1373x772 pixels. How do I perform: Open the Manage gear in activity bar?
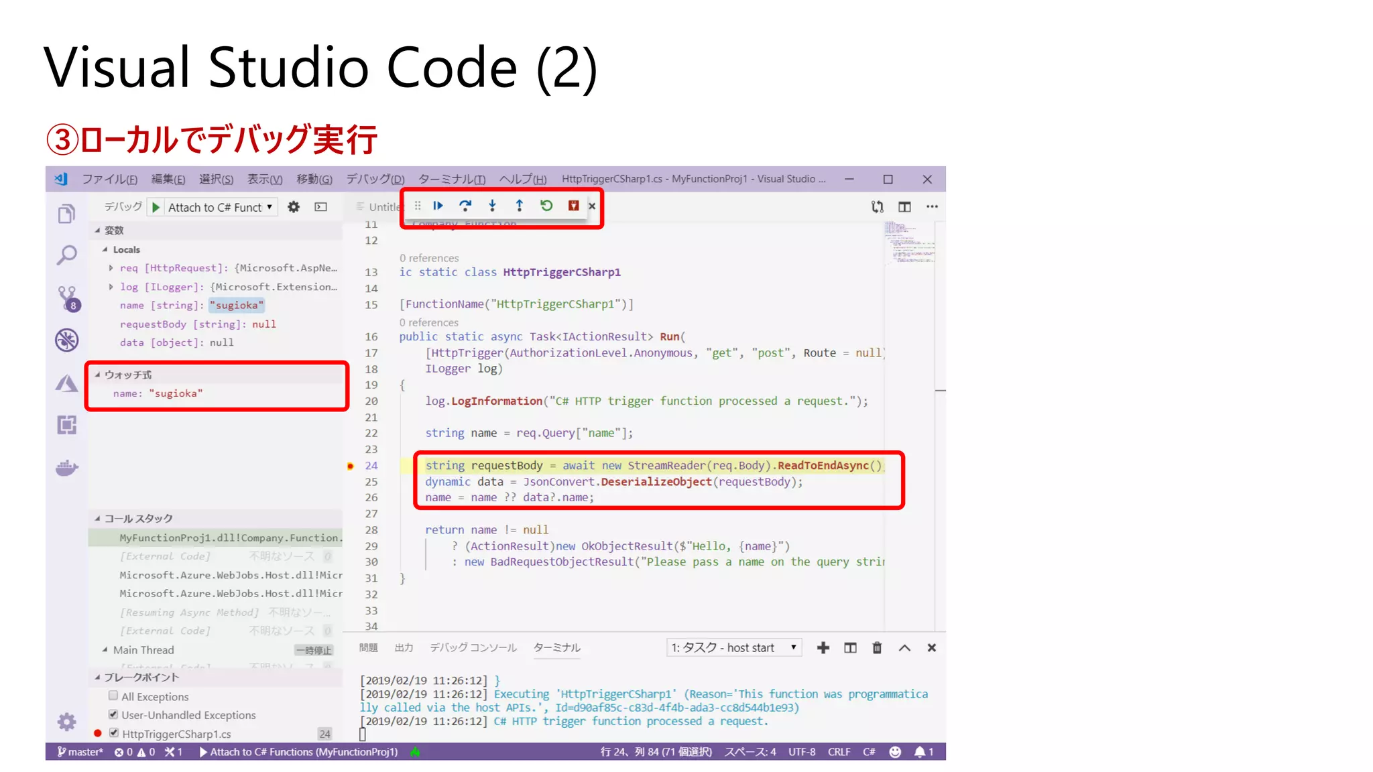(x=66, y=722)
